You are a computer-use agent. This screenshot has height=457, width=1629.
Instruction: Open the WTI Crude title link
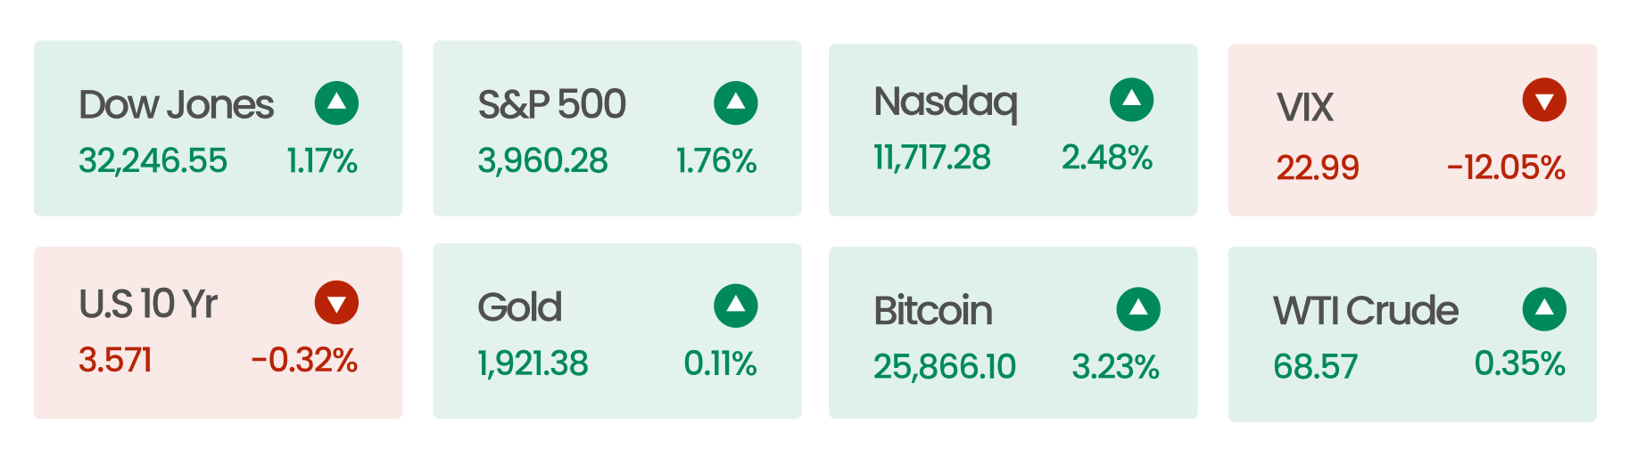point(1366,311)
